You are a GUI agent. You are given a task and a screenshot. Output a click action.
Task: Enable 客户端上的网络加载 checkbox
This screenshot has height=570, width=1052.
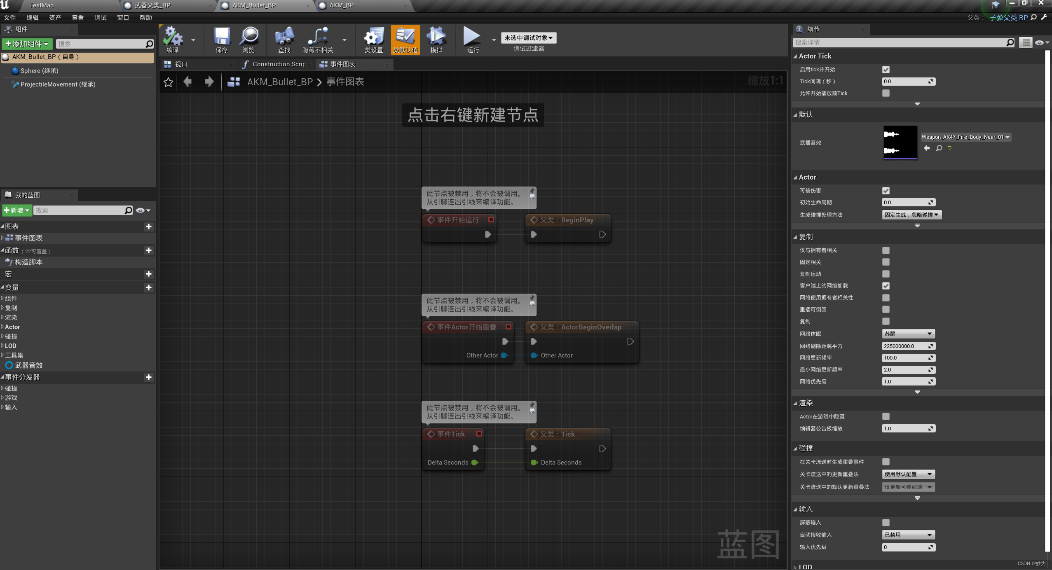886,286
